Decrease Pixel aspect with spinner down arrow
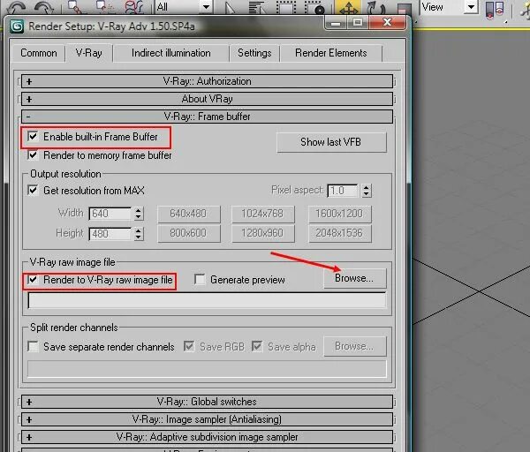The width and height of the screenshot is (530, 452). pyautogui.click(x=367, y=194)
